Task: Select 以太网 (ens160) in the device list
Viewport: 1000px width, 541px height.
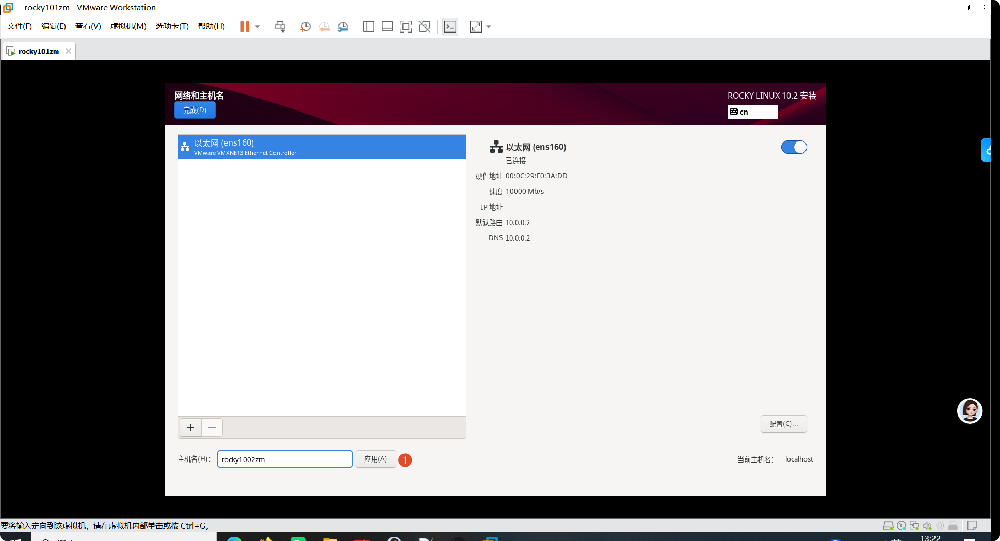Action: point(322,147)
